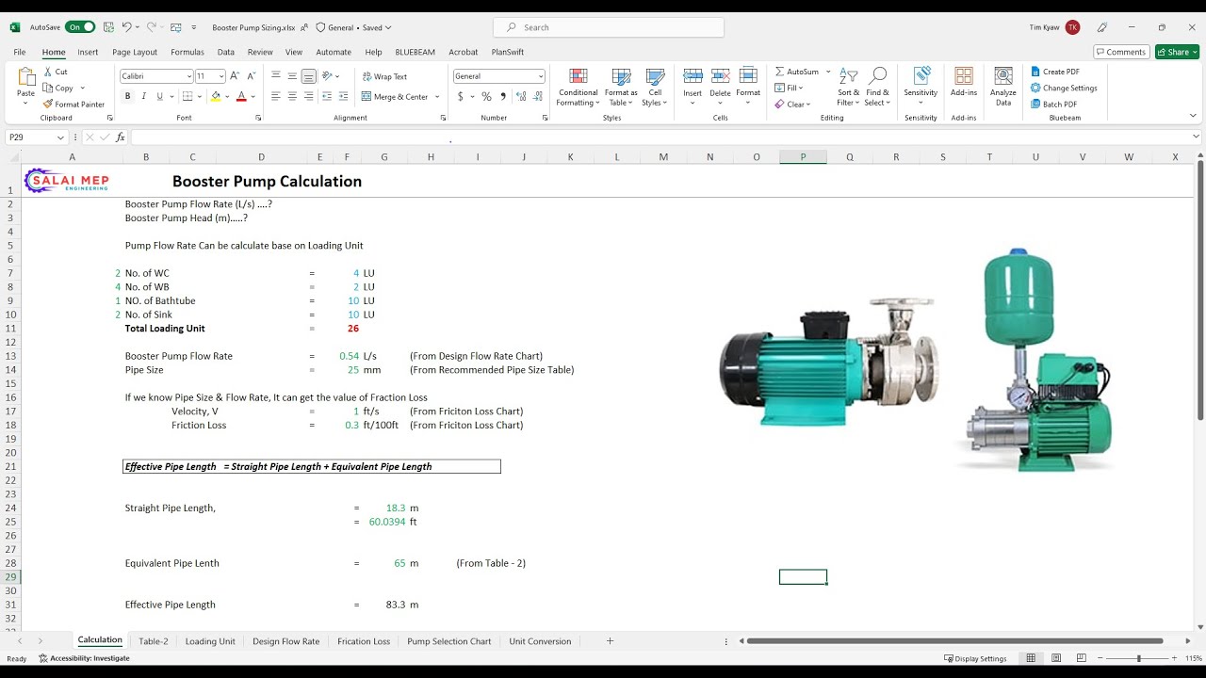Apply Underline formatting
The height and width of the screenshot is (678, 1206).
coord(159,96)
